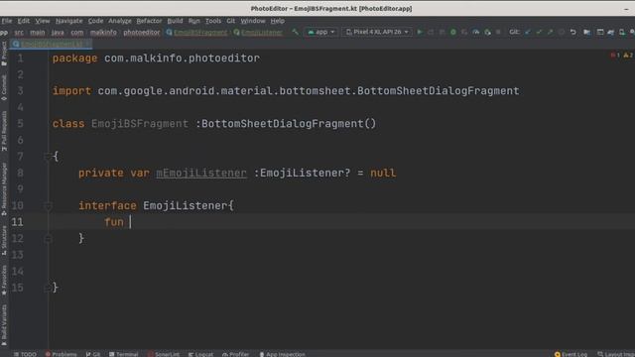635x357 pixels.
Task: Click the Stop icon in the run toolbar
Action: (498, 32)
